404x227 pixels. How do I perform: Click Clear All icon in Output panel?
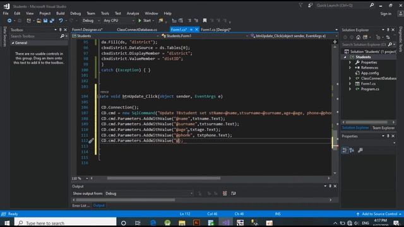(x=225, y=194)
